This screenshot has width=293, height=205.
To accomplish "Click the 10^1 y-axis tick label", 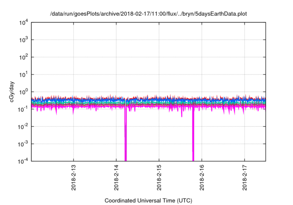I will coord(23,75).
